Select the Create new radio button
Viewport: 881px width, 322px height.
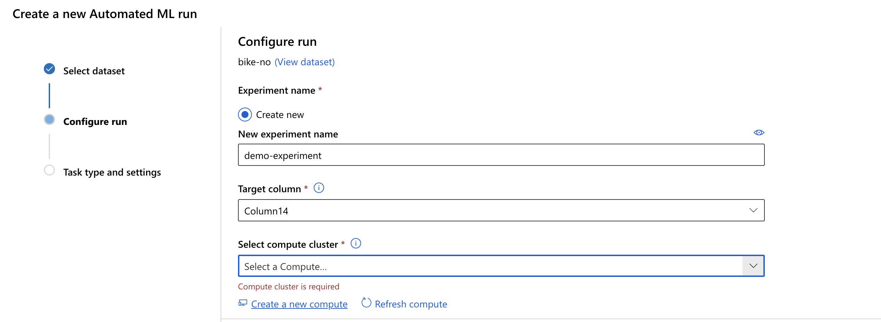[245, 115]
